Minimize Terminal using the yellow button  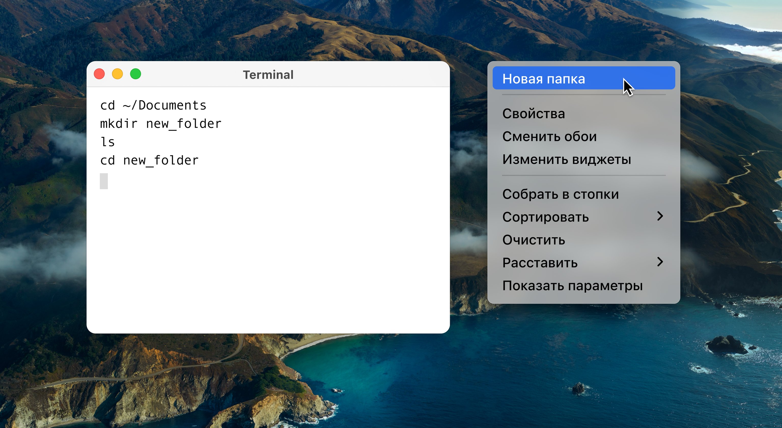(x=118, y=74)
